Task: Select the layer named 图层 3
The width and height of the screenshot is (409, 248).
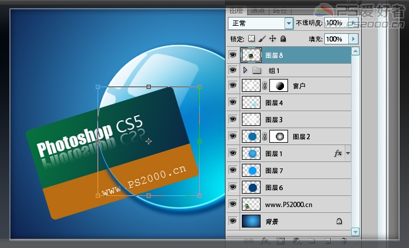Action: 274,120
